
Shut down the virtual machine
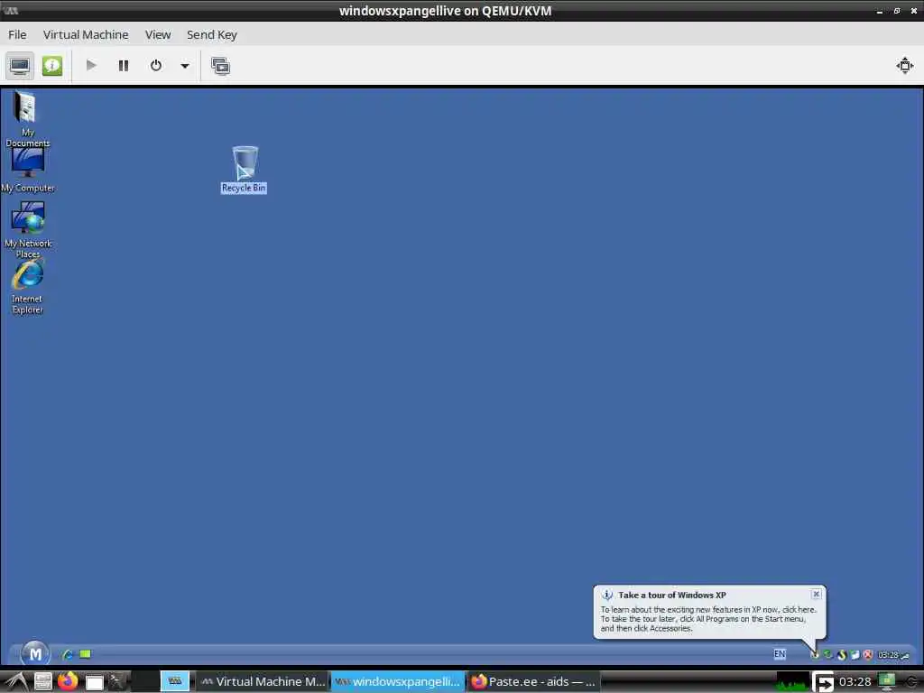(155, 65)
